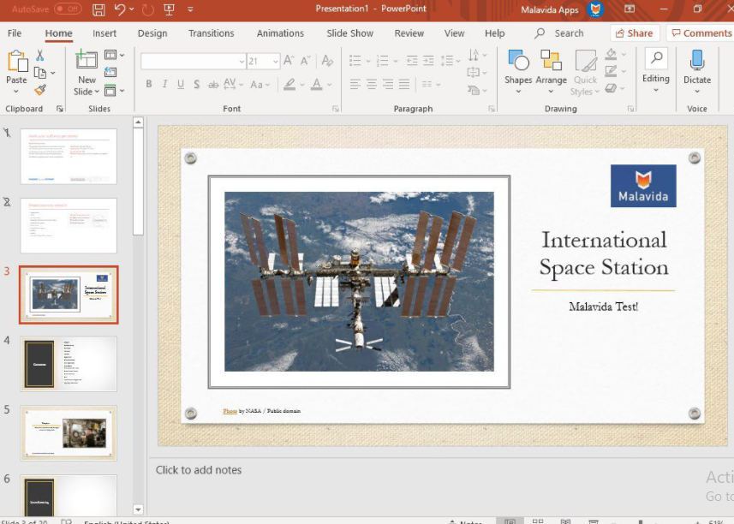Screen dimensions: 734x524
Task: Select slide 5 thumbnail
Action: tap(69, 432)
